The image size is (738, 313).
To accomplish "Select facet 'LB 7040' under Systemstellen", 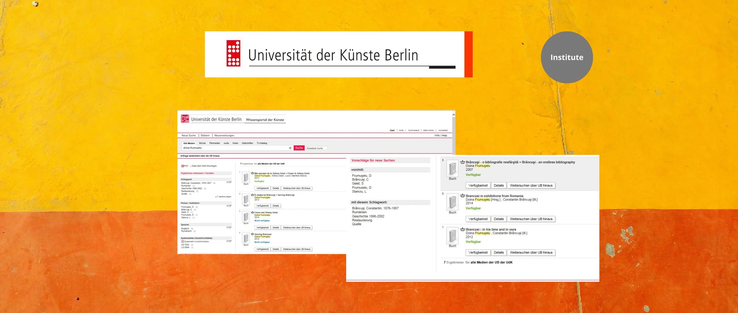I will [x=185, y=245].
